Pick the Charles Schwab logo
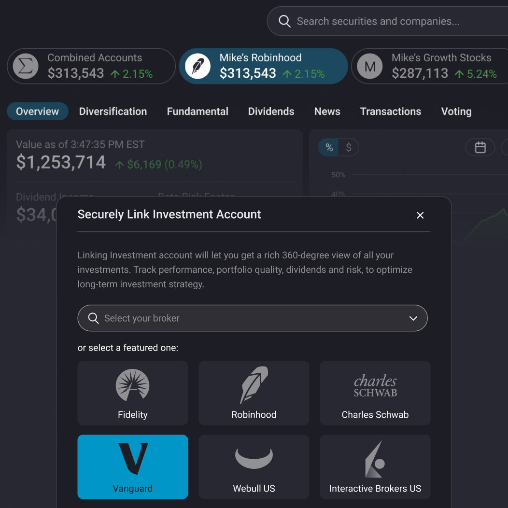This screenshot has height=508, width=508. pos(375,385)
